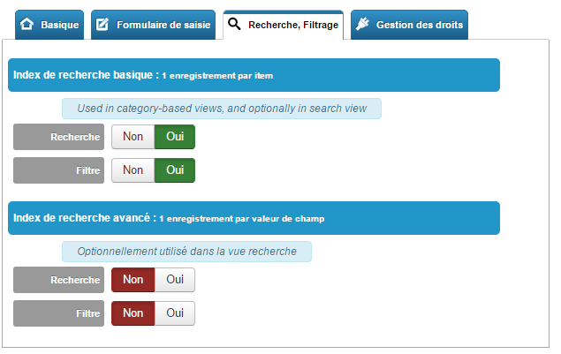This screenshot has height=354, width=561.
Task: Open the Basique tab
Action: click(49, 25)
